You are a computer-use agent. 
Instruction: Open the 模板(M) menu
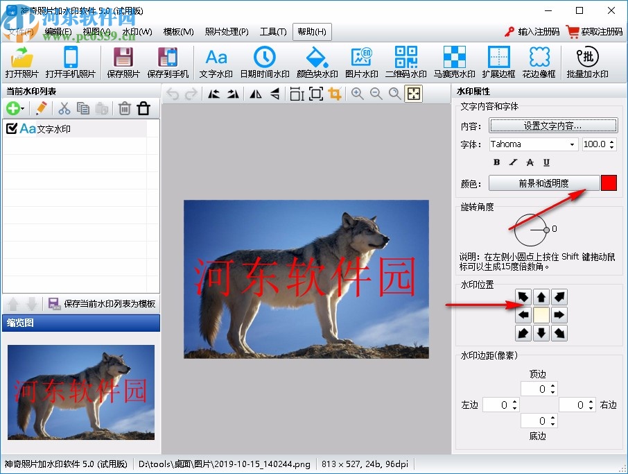[178, 32]
